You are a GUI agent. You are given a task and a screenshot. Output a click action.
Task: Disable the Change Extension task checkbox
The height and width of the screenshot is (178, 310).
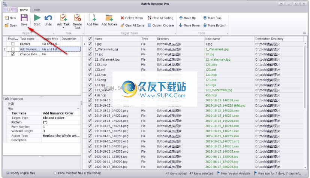pyautogui.click(x=13, y=54)
